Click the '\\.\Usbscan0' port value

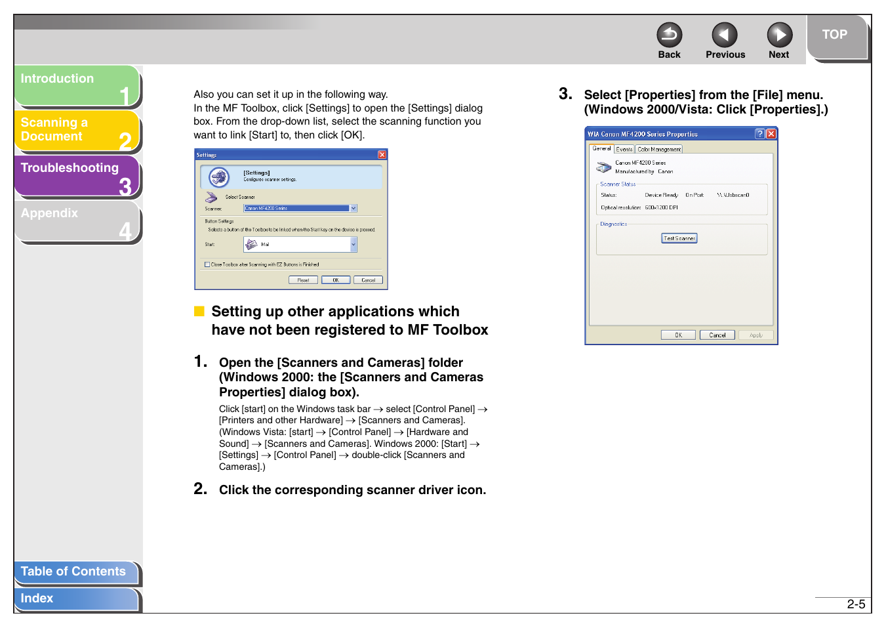click(733, 195)
